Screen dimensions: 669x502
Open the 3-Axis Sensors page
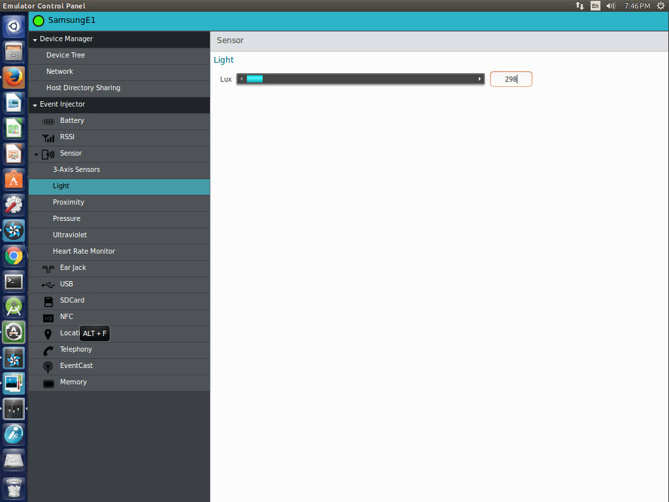point(76,170)
